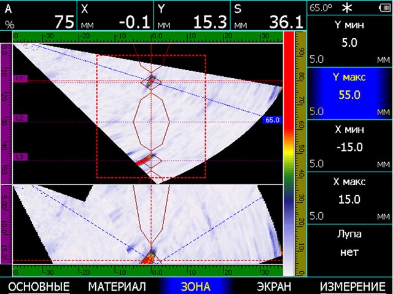Viewport: 393px width, 294px height.
Task: Select the active ЗОНА tab
Action: [195, 287]
